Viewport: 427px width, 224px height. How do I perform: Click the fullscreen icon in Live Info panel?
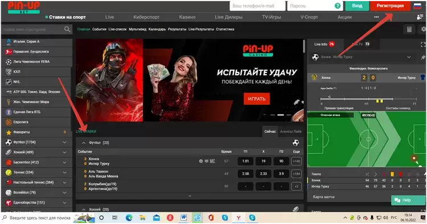click(x=423, y=44)
